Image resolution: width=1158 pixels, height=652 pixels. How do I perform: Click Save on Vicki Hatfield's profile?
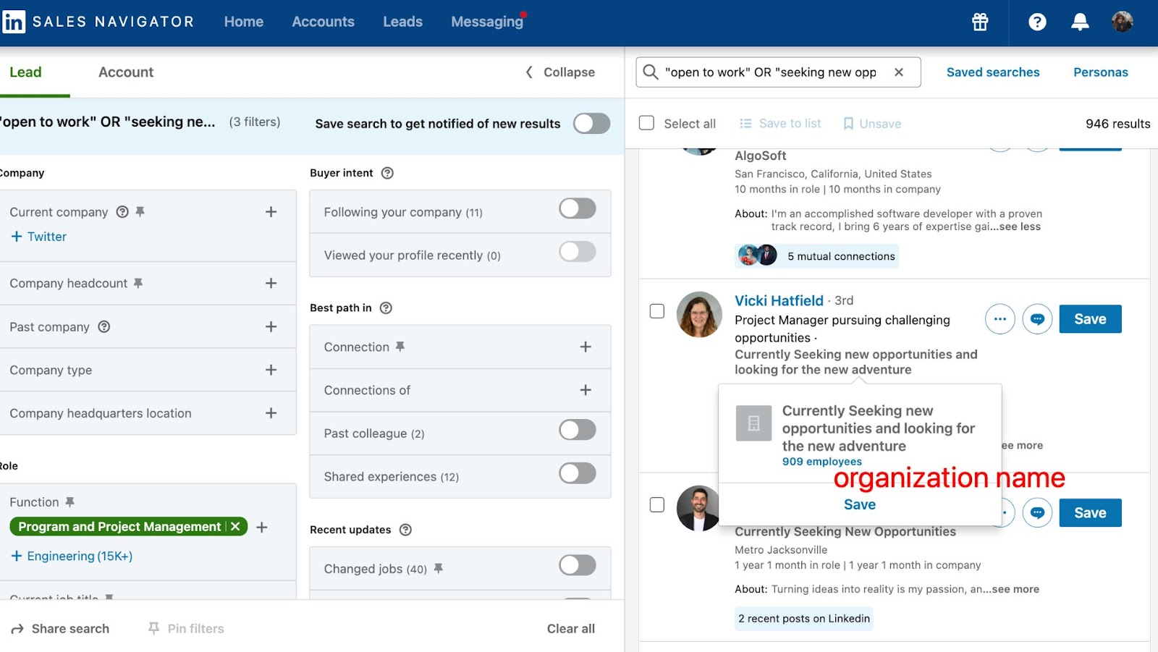pos(1090,318)
